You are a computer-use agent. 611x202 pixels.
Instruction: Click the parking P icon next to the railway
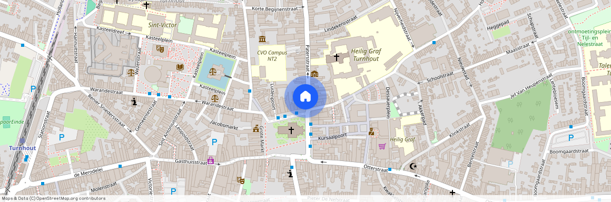pos(33,89)
